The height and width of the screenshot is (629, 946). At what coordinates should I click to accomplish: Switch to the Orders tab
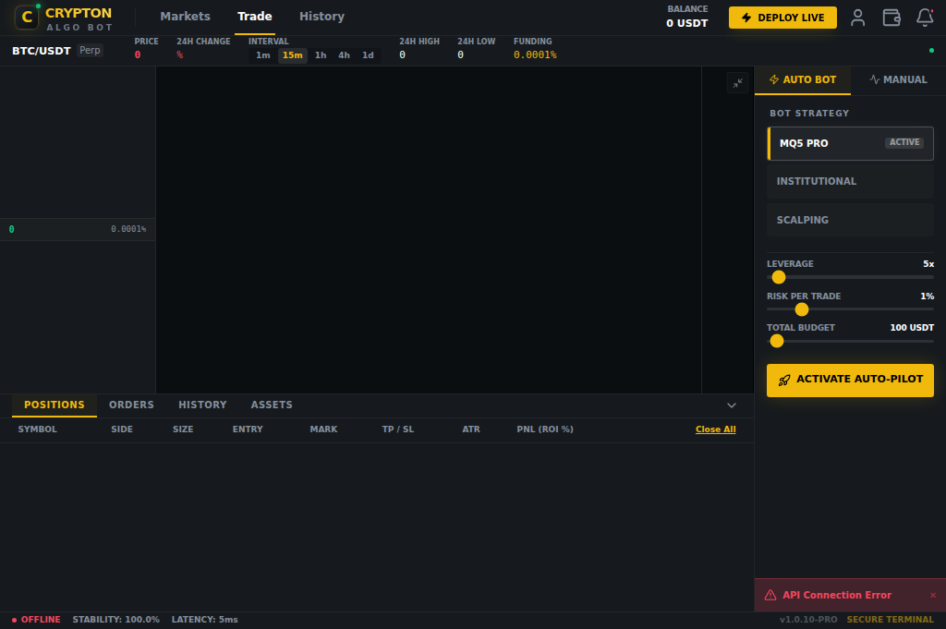pos(131,405)
